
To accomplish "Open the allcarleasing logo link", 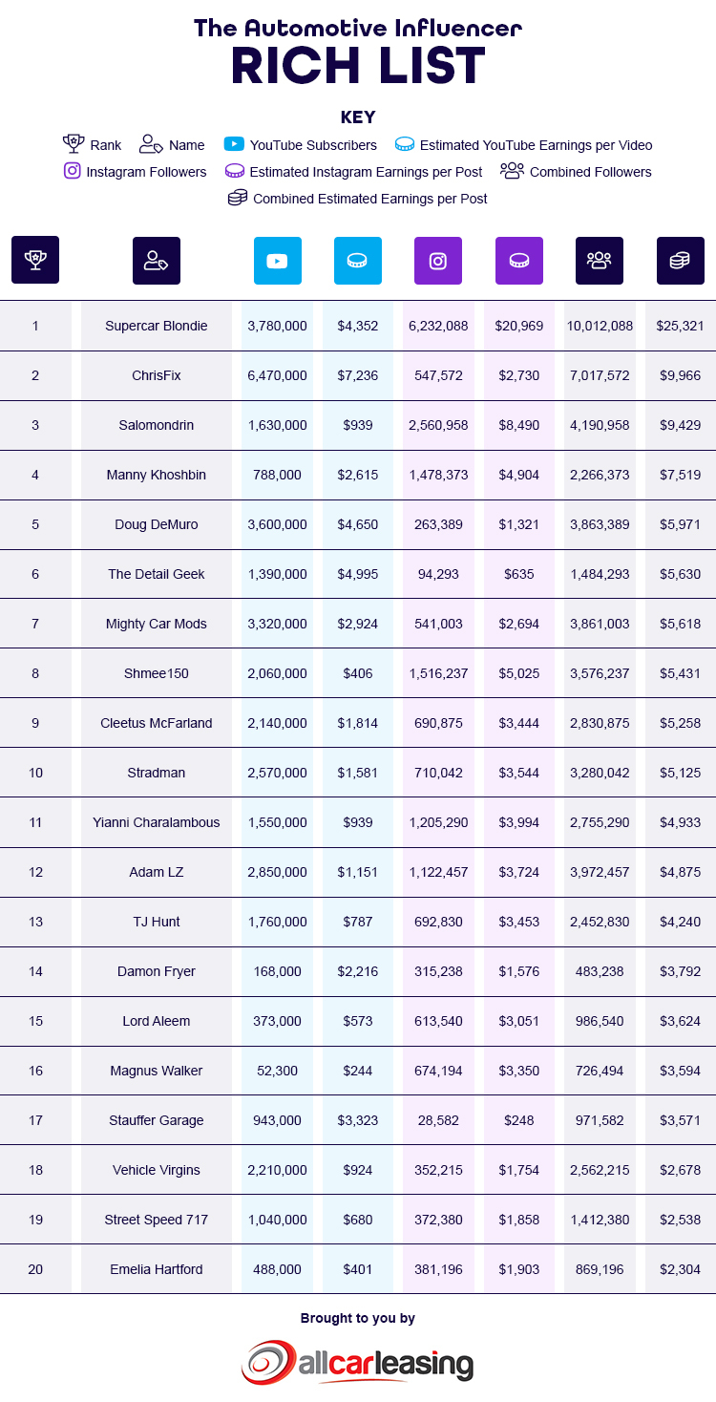I will [357, 1361].
